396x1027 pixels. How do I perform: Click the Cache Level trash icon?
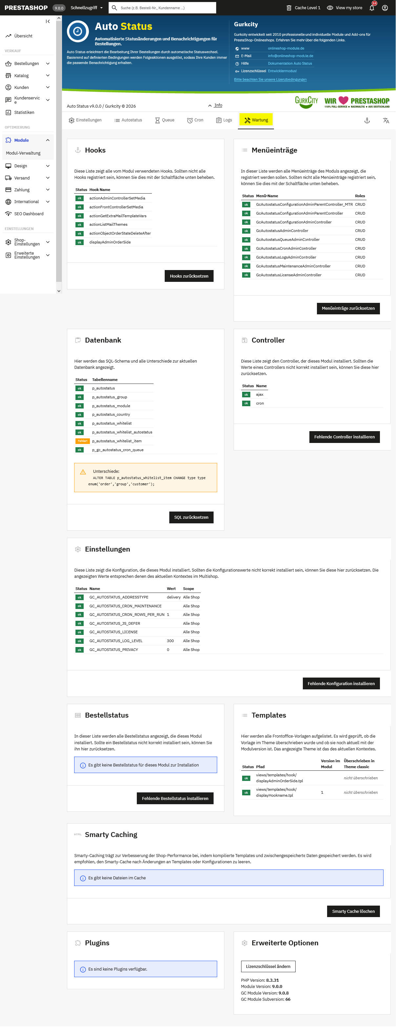[x=289, y=8]
